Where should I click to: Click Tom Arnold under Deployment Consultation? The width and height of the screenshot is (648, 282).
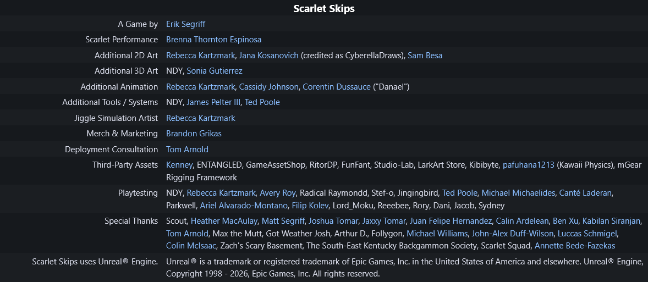(x=187, y=150)
